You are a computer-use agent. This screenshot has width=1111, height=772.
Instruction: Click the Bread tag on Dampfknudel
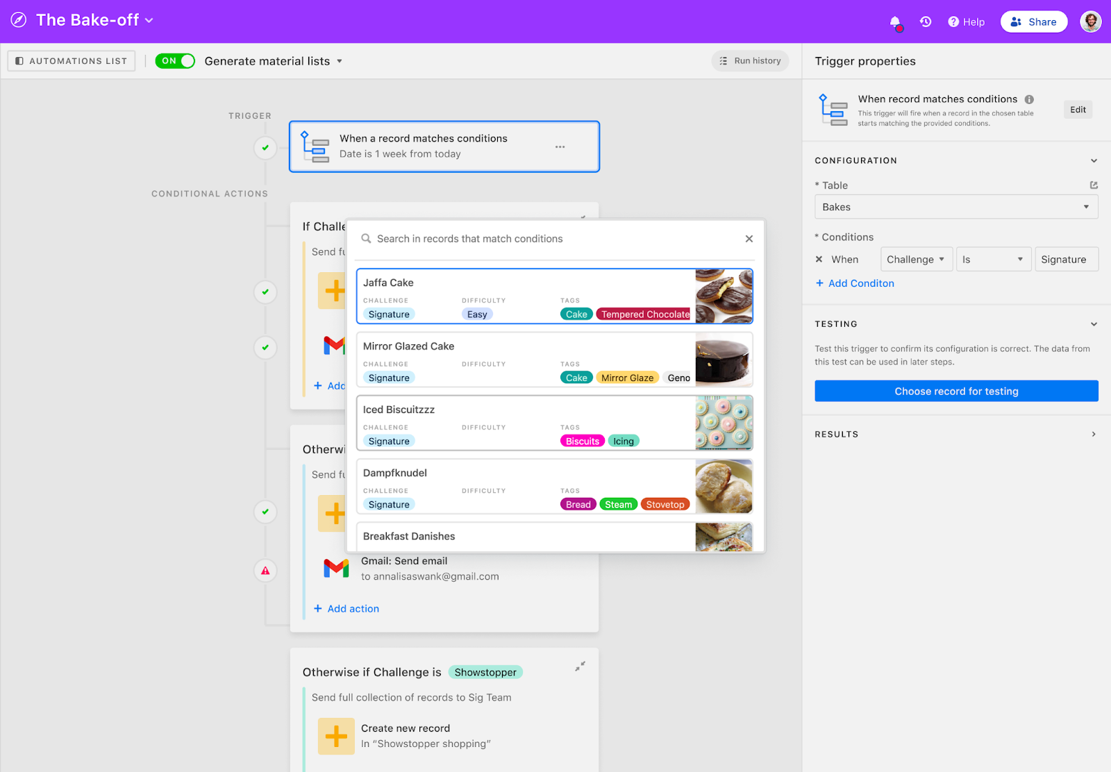pos(578,505)
